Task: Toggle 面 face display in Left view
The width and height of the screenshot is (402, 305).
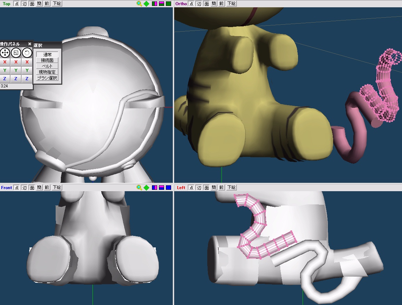Action: pos(207,188)
